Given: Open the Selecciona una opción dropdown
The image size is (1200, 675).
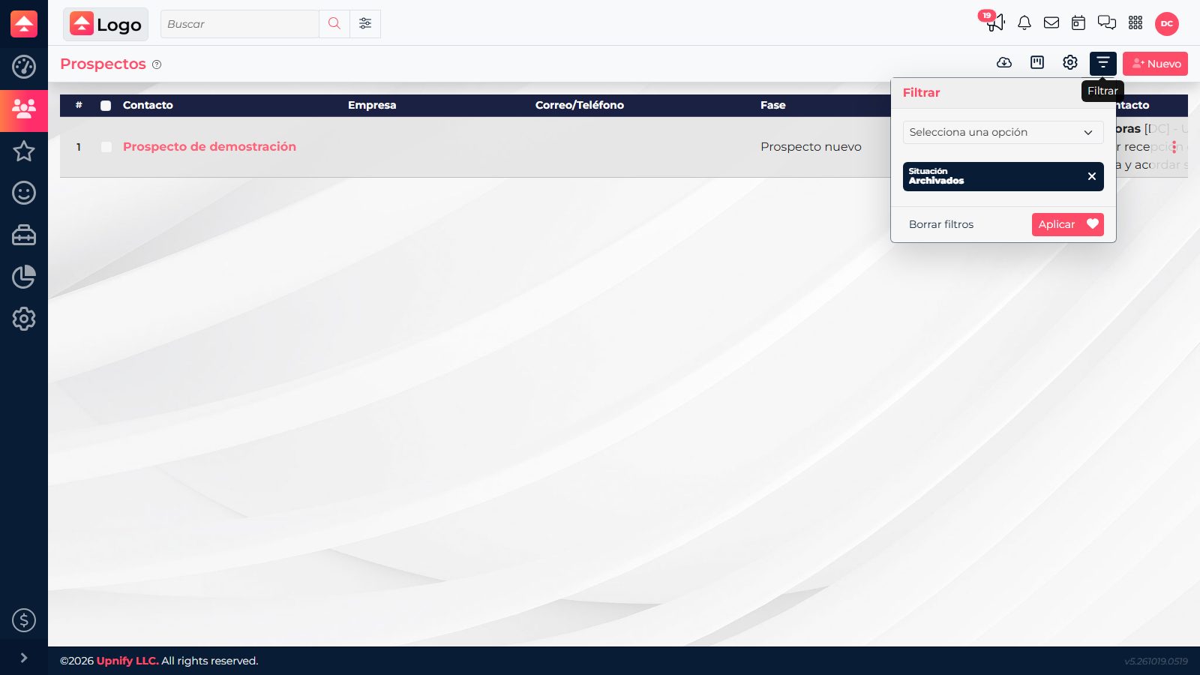Looking at the screenshot, I should [1003, 132].
